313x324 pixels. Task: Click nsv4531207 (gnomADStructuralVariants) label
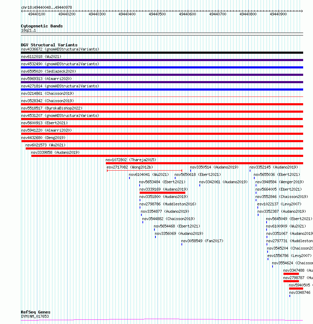click(x=60, y=115)
